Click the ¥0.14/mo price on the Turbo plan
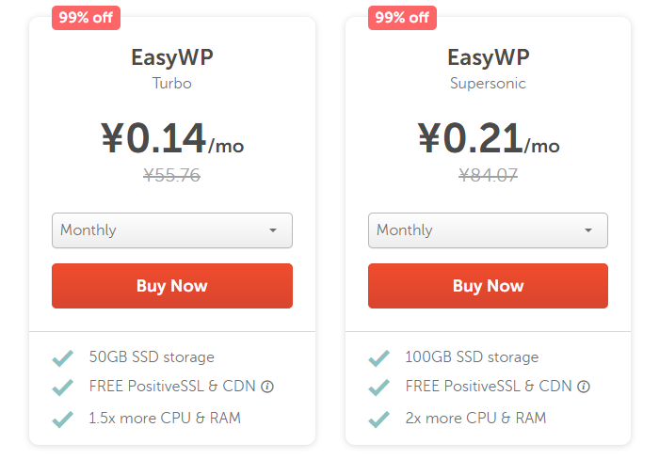This screenshot has width=659, height=459. tap(172, 137)
